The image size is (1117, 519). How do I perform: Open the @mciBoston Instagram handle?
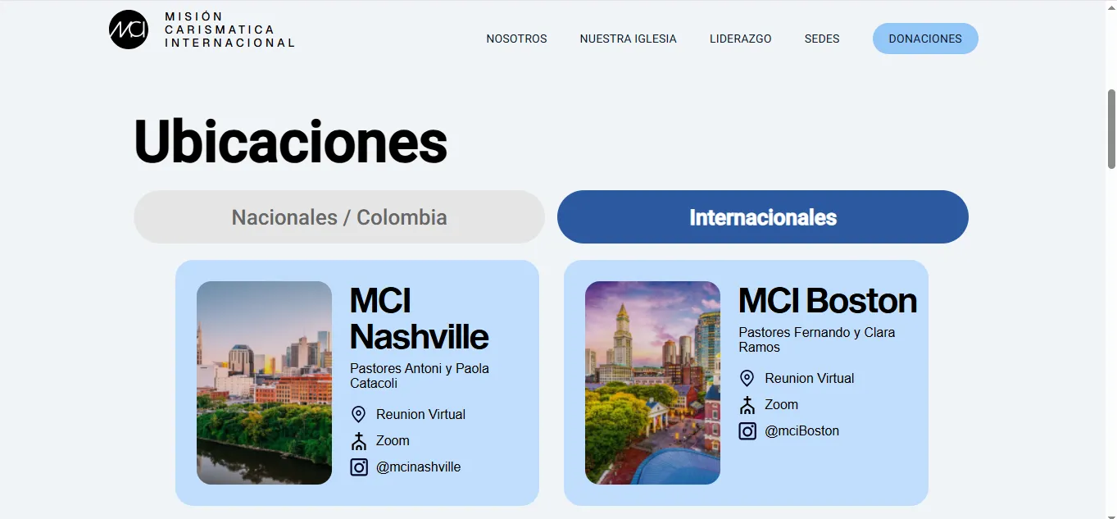[801, 431]
